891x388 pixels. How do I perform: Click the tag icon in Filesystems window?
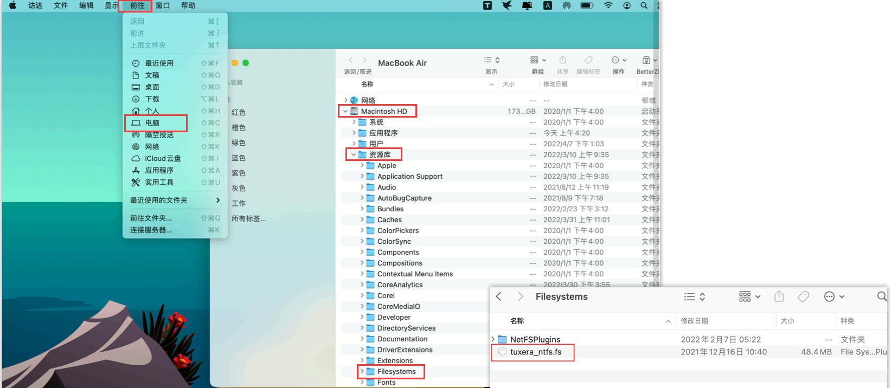(x=803, y=296)
